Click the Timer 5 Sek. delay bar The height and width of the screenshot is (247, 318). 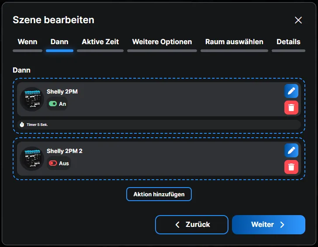point(157,125)
